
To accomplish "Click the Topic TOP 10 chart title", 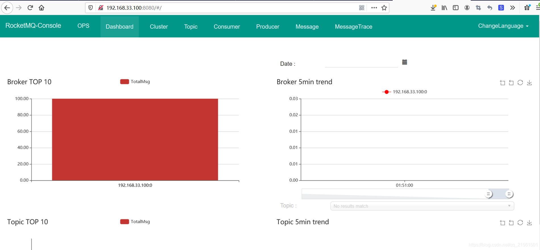I will [x=28, y=222].
